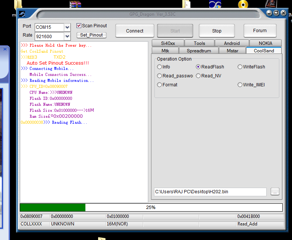
Task: Click the Auto Set Pinout Success log line
Action: pyautogui.click(x=58, y=63)
